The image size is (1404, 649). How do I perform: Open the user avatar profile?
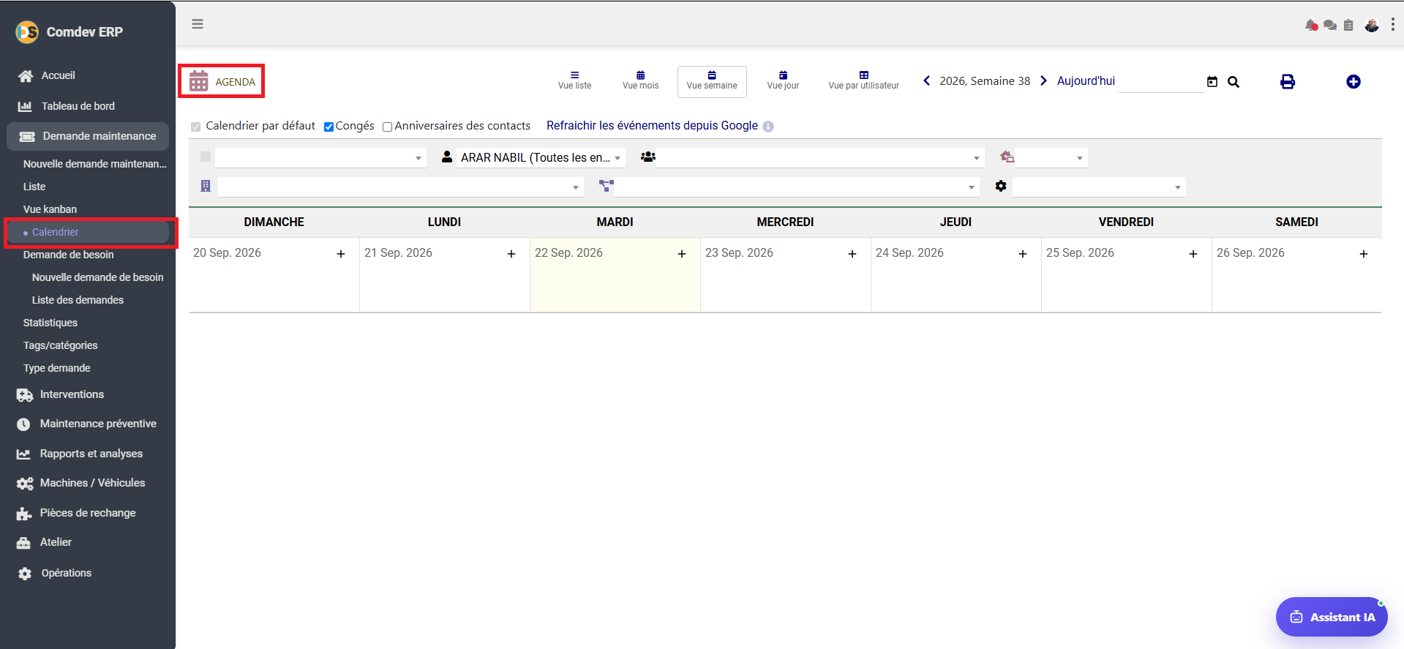click(1372, 26)
